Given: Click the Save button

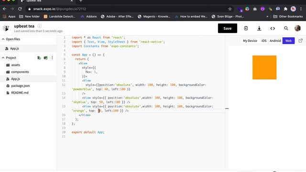Looking at the screenshot, I should tap(228, 28).
